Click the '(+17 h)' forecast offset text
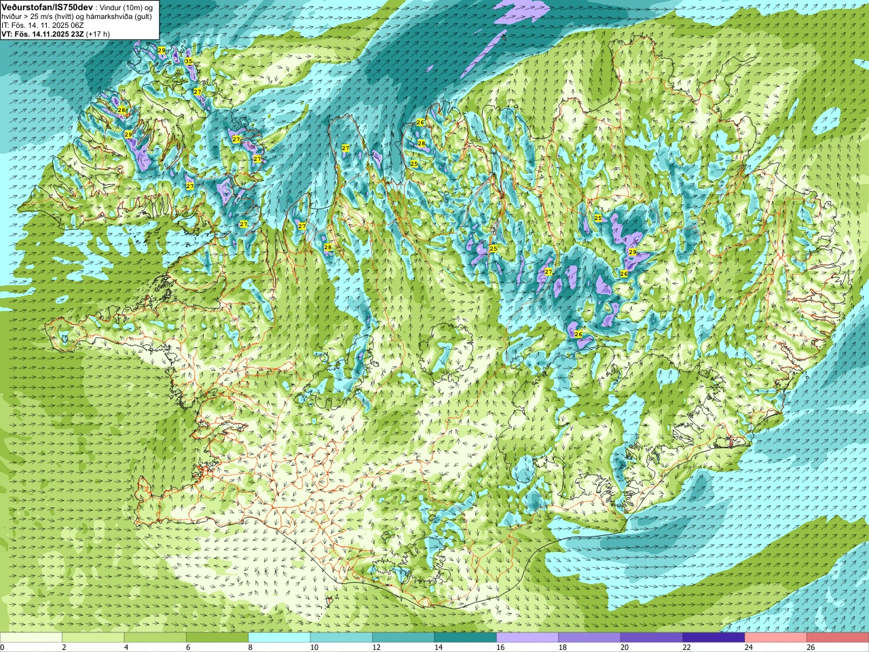 pos(97,34)
